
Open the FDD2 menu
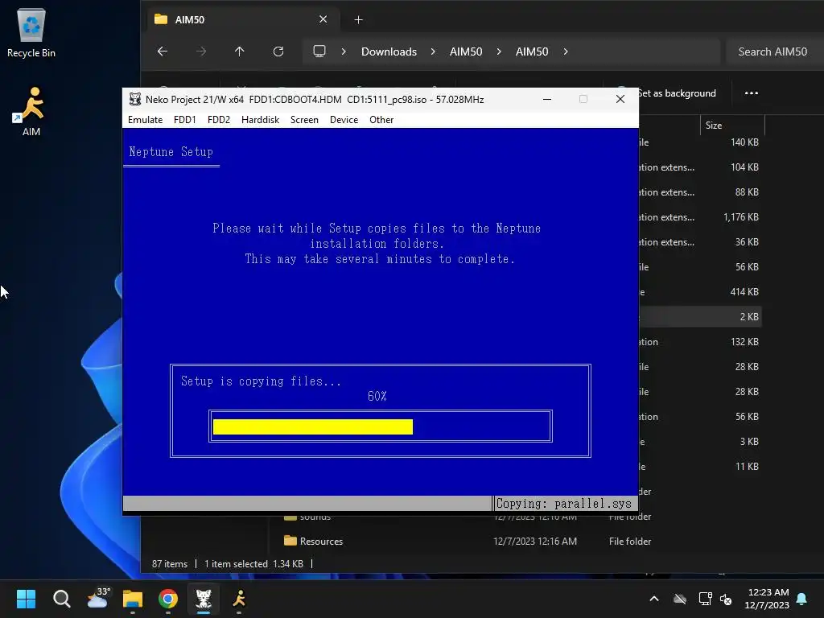coord(219,120)
